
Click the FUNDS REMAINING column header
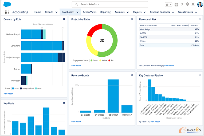[x=148, y=25]
